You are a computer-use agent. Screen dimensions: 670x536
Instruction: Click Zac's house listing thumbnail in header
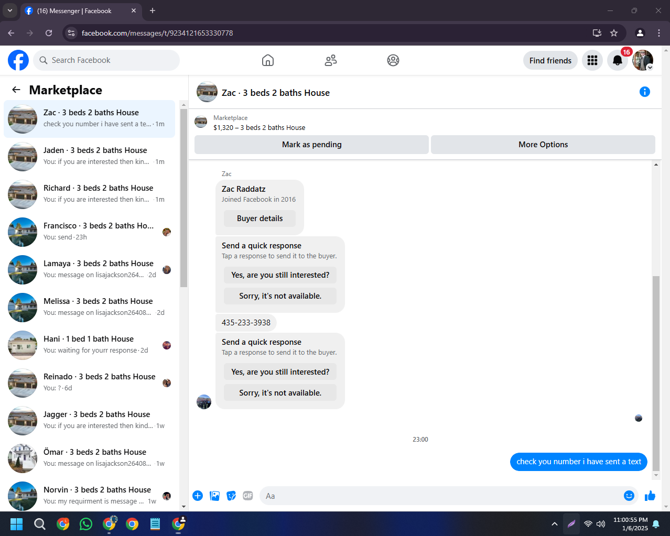coord(207,92)
